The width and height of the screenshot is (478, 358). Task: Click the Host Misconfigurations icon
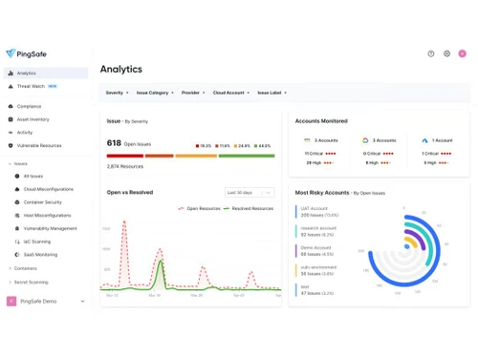pos(17,216)
